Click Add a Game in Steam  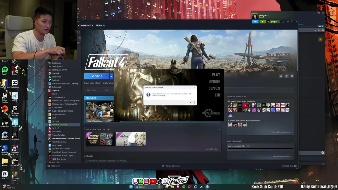coord(54,166)
